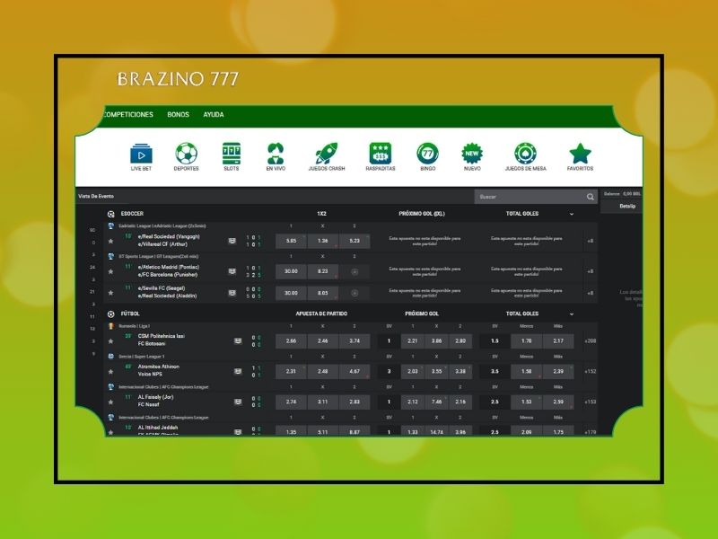Open pitch view for CSM Politehnica Iasi match
Image resolution: width=718 pixels, height=539 pixels.
tap(238, 341)
